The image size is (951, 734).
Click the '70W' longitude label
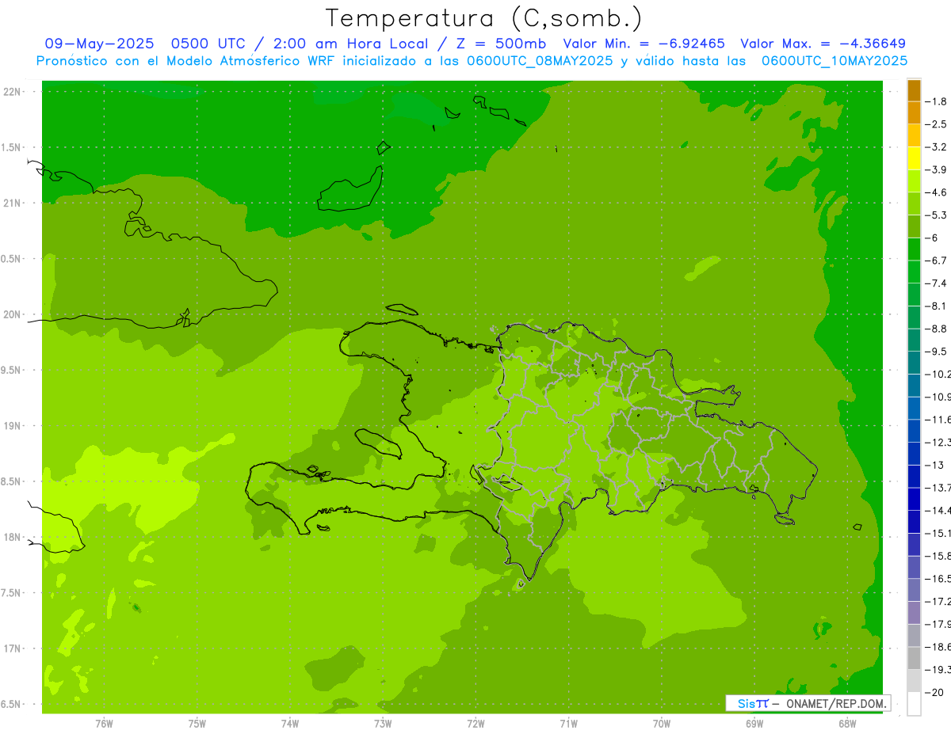(662, 724)
